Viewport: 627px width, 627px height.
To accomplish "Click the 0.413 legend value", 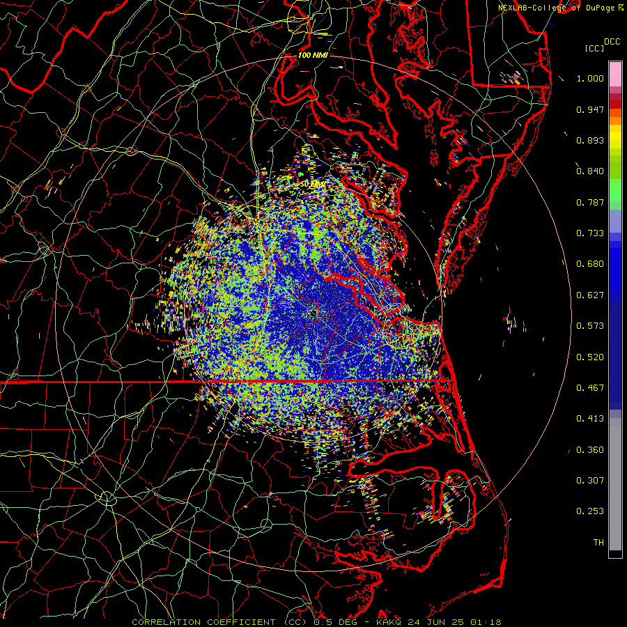I will [x=590, y=419].
